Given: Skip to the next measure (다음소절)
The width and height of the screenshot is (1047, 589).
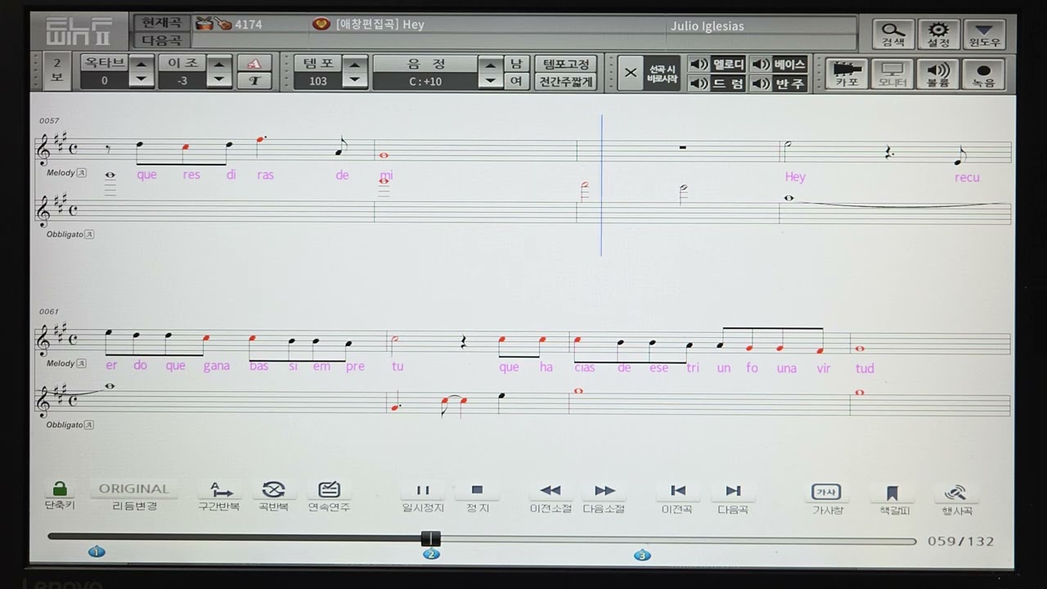Looking at the screenshot, I should (x=604, y=497).
